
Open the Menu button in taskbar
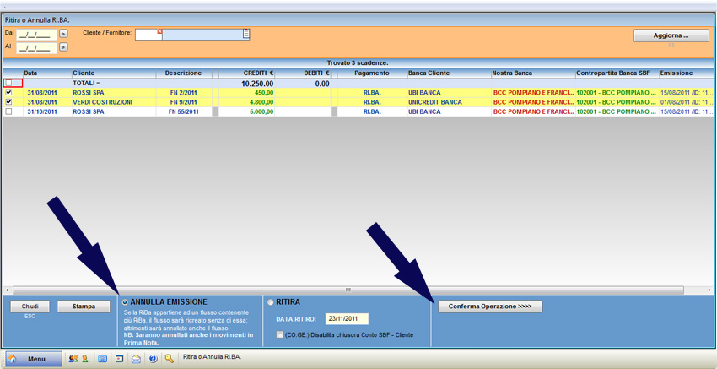click(34, 359)
